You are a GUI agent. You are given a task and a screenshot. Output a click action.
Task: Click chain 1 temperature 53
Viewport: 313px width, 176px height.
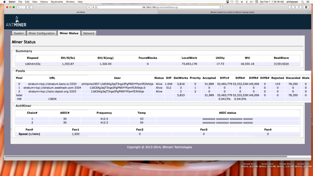(142, 119)
